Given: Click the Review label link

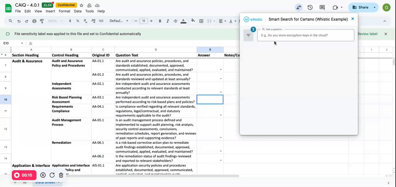Looking at the screenshot, I should point(367,34).
